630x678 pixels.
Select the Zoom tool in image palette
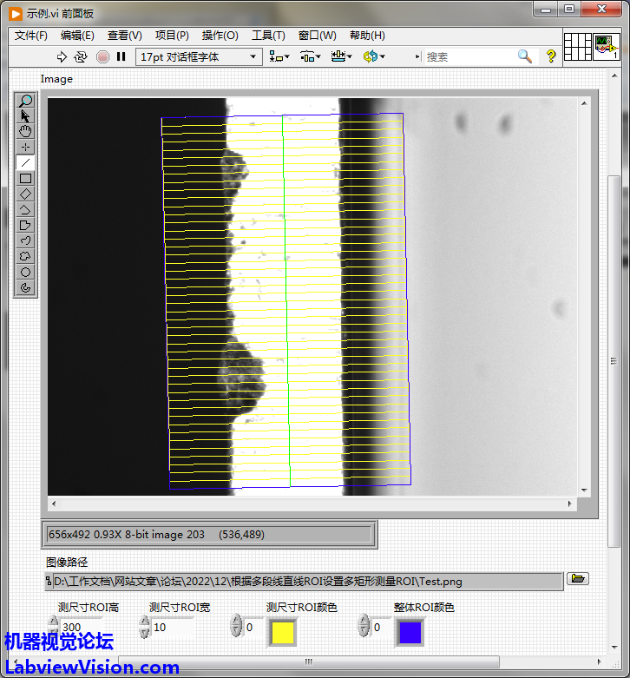pos(26,101)
